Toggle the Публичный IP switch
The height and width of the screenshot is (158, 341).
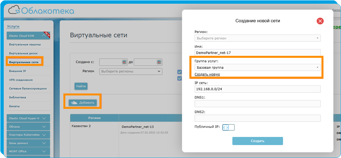(x=228, y=127)
